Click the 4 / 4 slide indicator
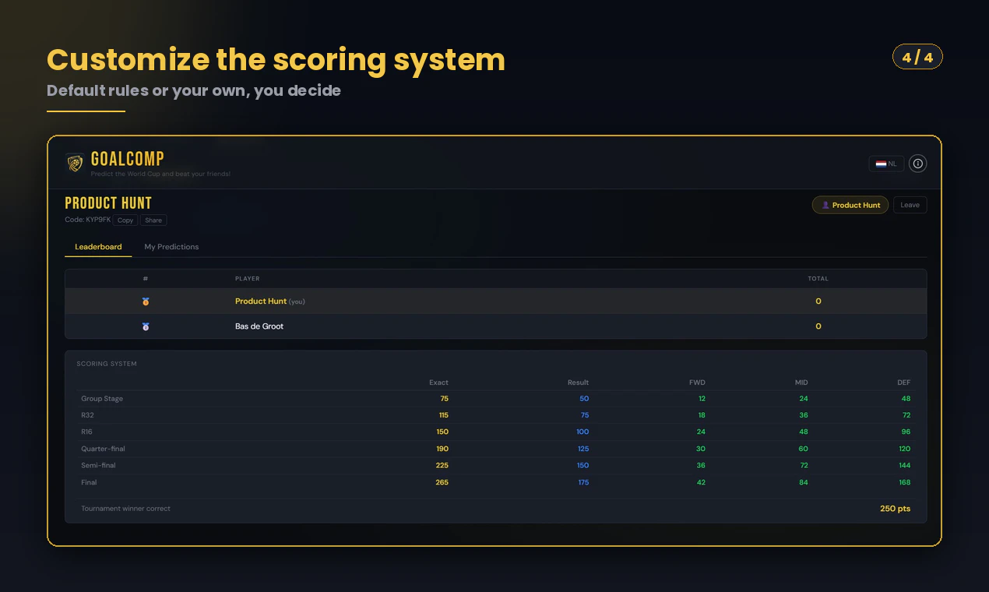The width and height of the screenshot is (989, 592). (917, 57)
